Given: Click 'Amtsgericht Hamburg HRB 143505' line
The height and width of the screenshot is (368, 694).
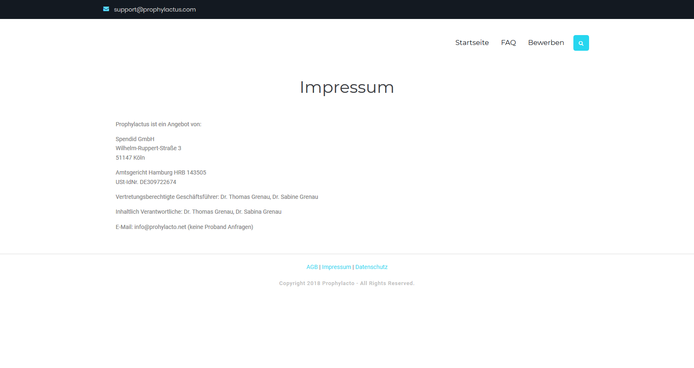Looking at the screenshot, I should pyautogui.click(x=161, y=172).
